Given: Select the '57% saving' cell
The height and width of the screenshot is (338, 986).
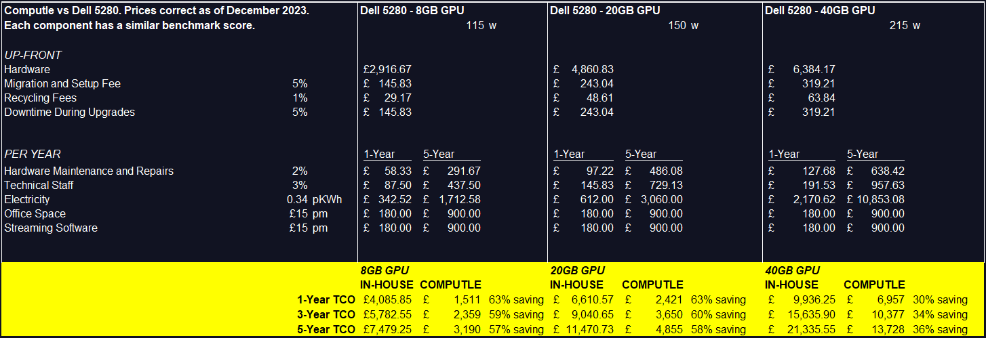Looking at the screenshot, I should click(x=515, y=329).
